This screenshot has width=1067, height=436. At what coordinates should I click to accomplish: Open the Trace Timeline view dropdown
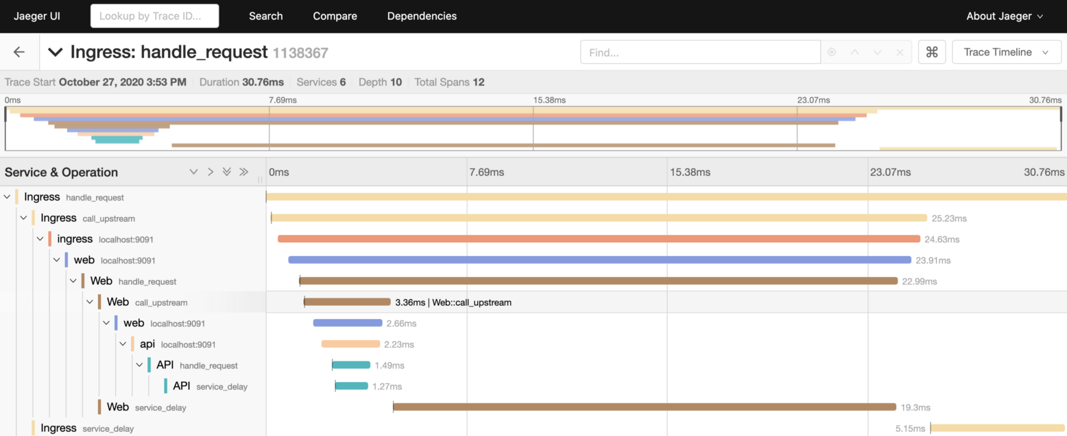pyautogui.click(x=1006, y=51)
